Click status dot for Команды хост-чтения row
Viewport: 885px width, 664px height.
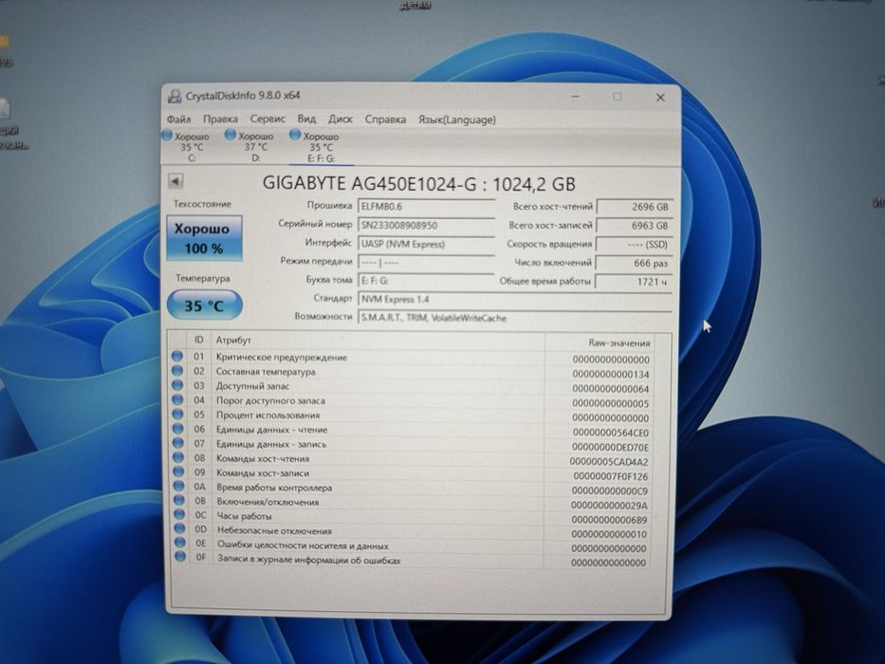178,457
